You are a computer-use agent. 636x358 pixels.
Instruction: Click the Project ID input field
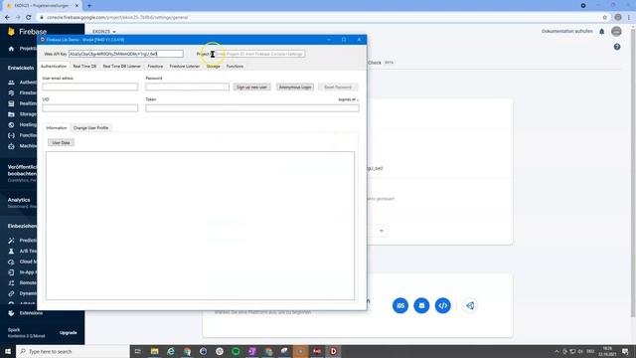(x=259, y=54)
